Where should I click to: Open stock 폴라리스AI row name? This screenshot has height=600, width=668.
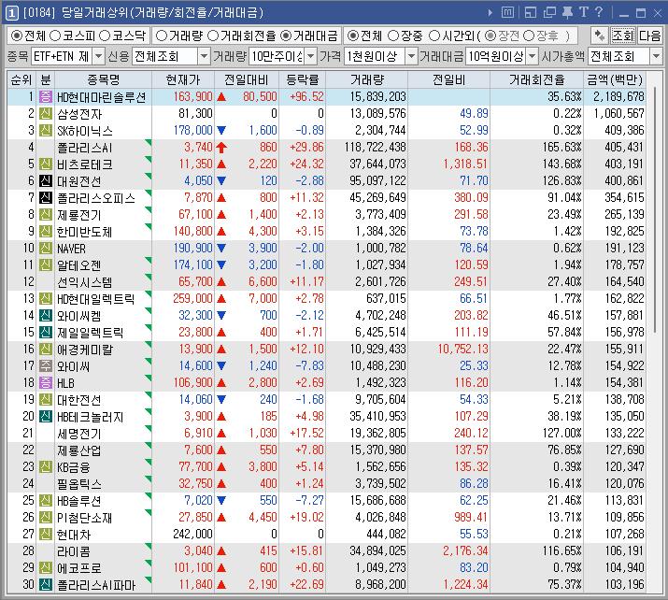tap(85, 148)
